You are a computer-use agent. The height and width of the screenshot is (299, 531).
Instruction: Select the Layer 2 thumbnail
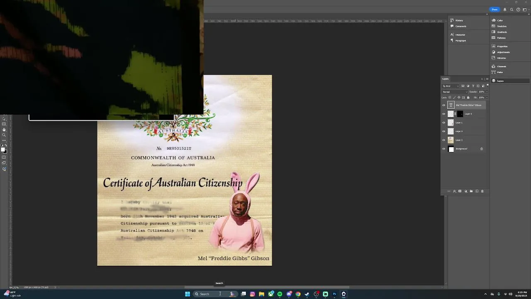451,140
